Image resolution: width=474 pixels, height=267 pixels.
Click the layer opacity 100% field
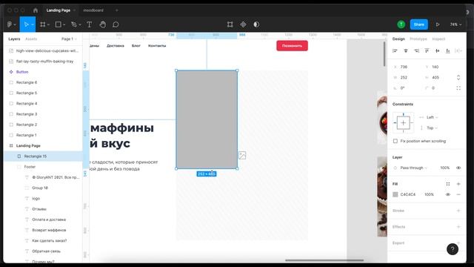(x=445, y=168)
